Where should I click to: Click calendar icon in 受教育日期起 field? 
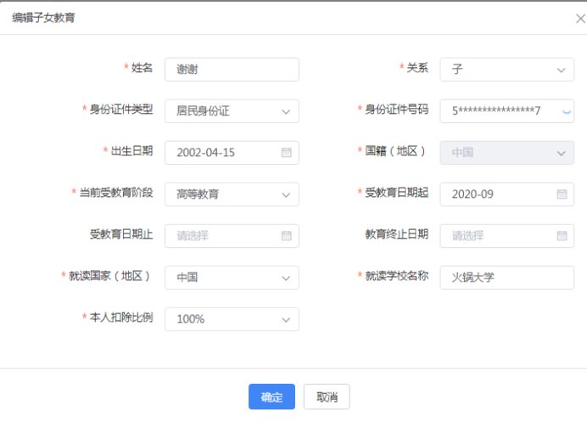click(562, 194)
